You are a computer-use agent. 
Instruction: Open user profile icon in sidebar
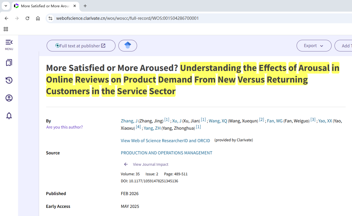(x=9, y=98)
